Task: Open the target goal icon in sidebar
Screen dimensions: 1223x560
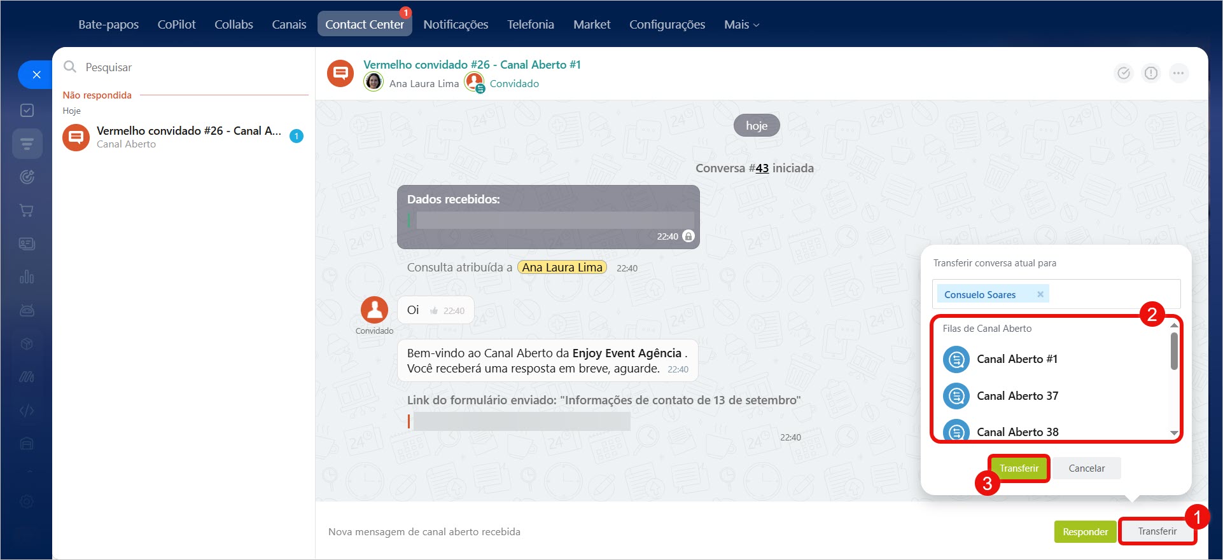Action: [27, 177]
